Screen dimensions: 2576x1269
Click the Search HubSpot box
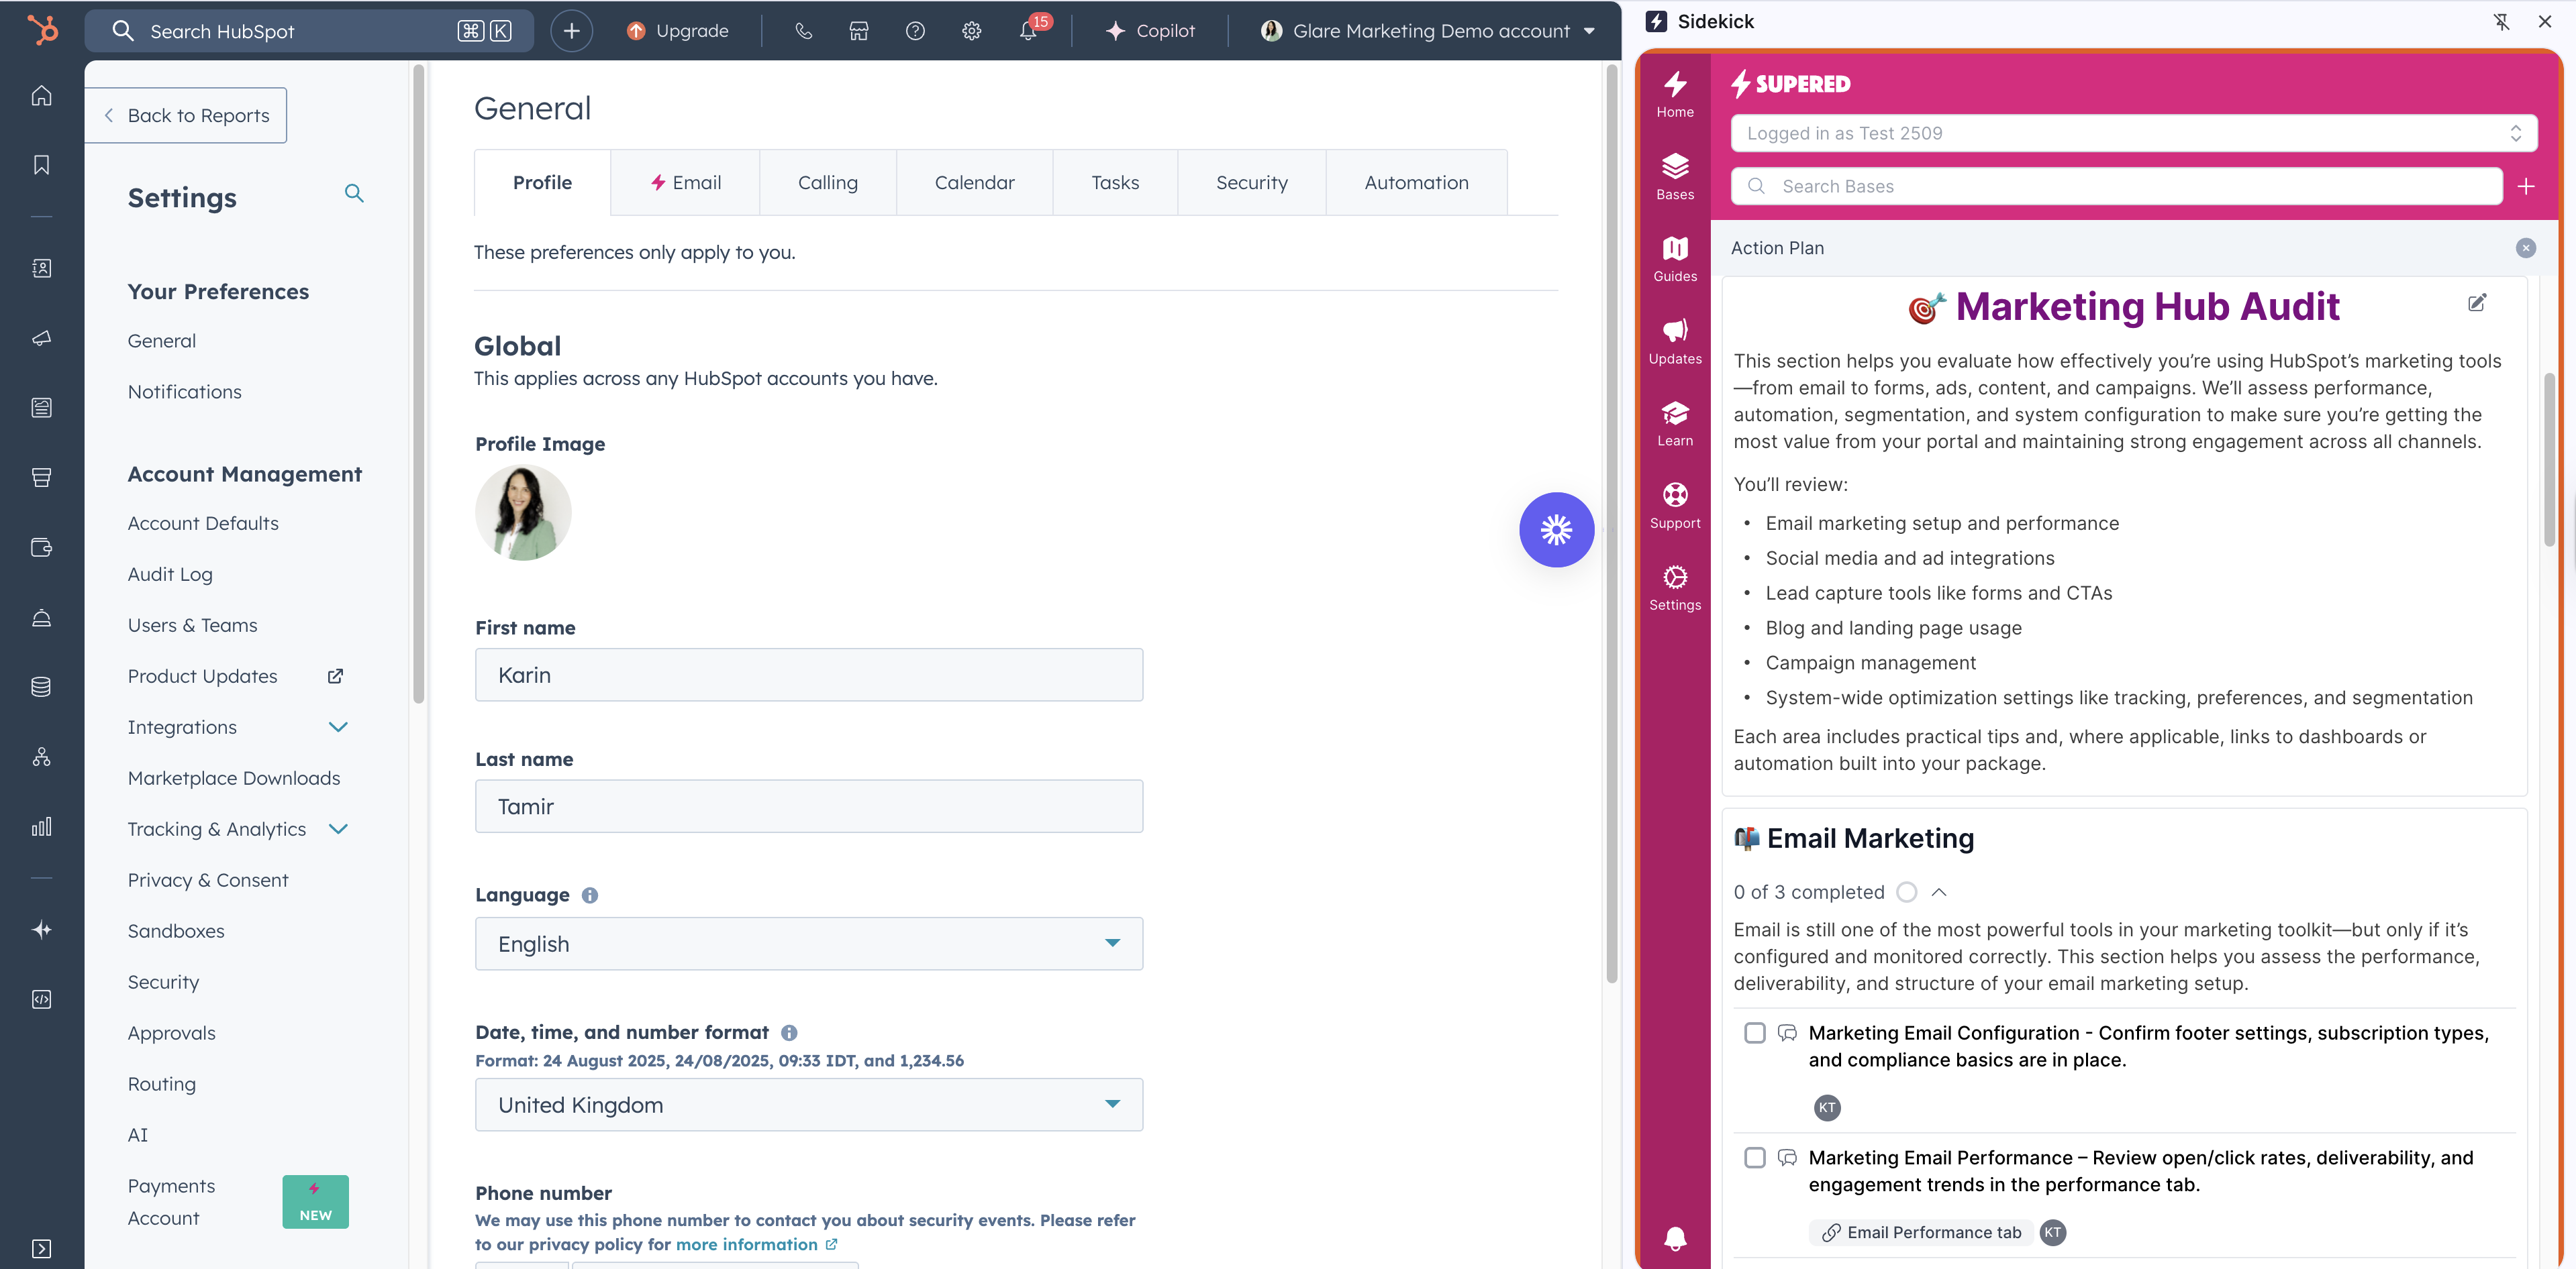coord(310,31)
